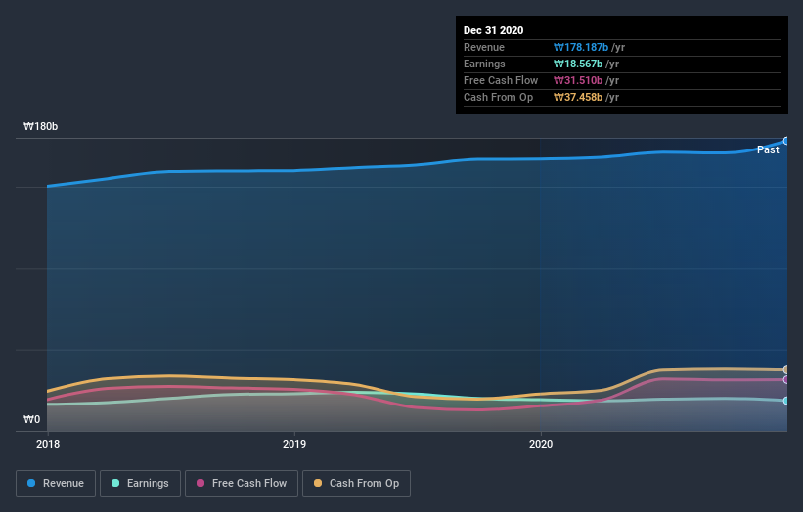Click the Past label on chart
Image resolution: width=803 pixels, height=512 pixels.
(x=768, y=149)
